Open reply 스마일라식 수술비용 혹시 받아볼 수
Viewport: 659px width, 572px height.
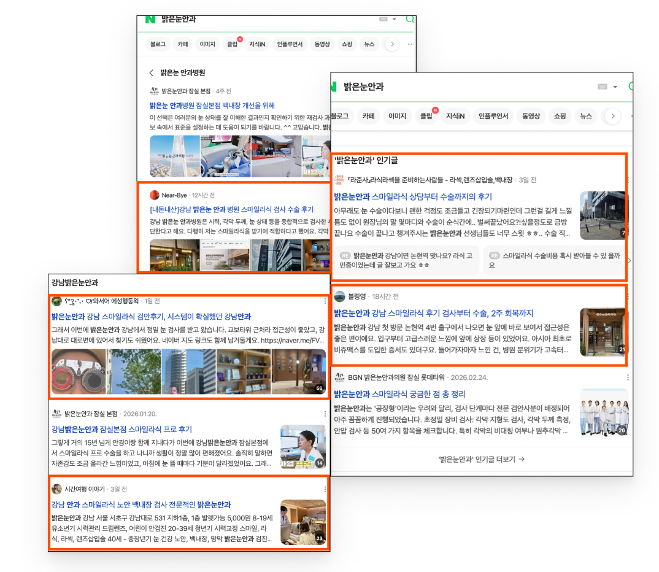554,260
